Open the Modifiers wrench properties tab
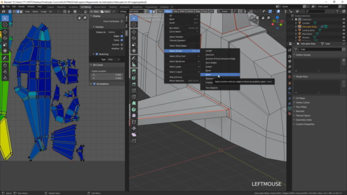This screenshot has width=347, height=195. tap(290, 88)
